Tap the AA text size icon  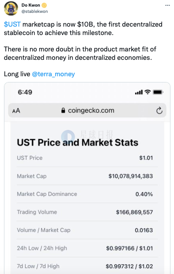point(16,110)
